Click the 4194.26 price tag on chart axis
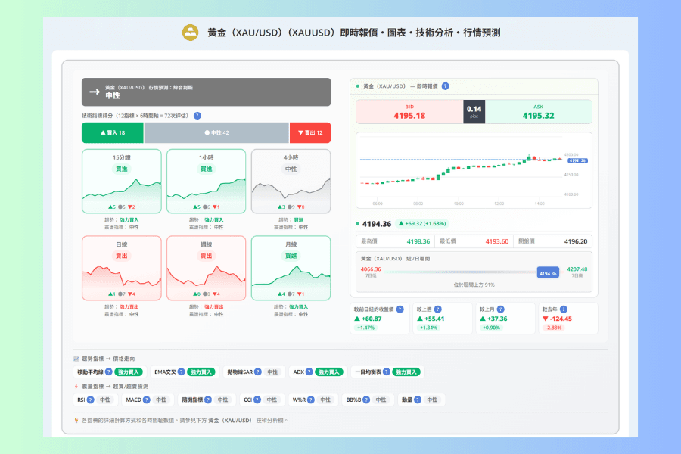Screen dimensions: 681x454 (x=577, y=160)
